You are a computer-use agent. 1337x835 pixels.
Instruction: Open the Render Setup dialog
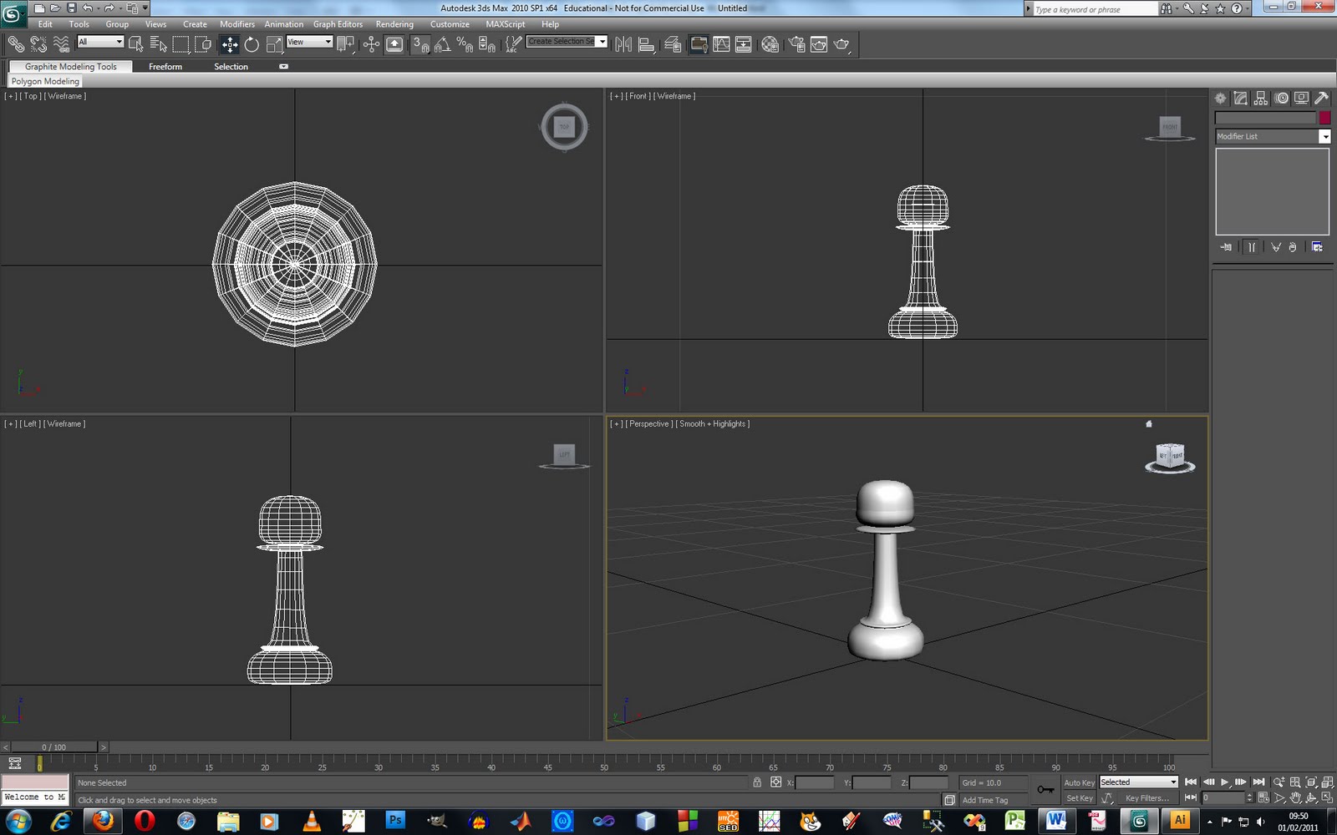(x=796, y=43)
